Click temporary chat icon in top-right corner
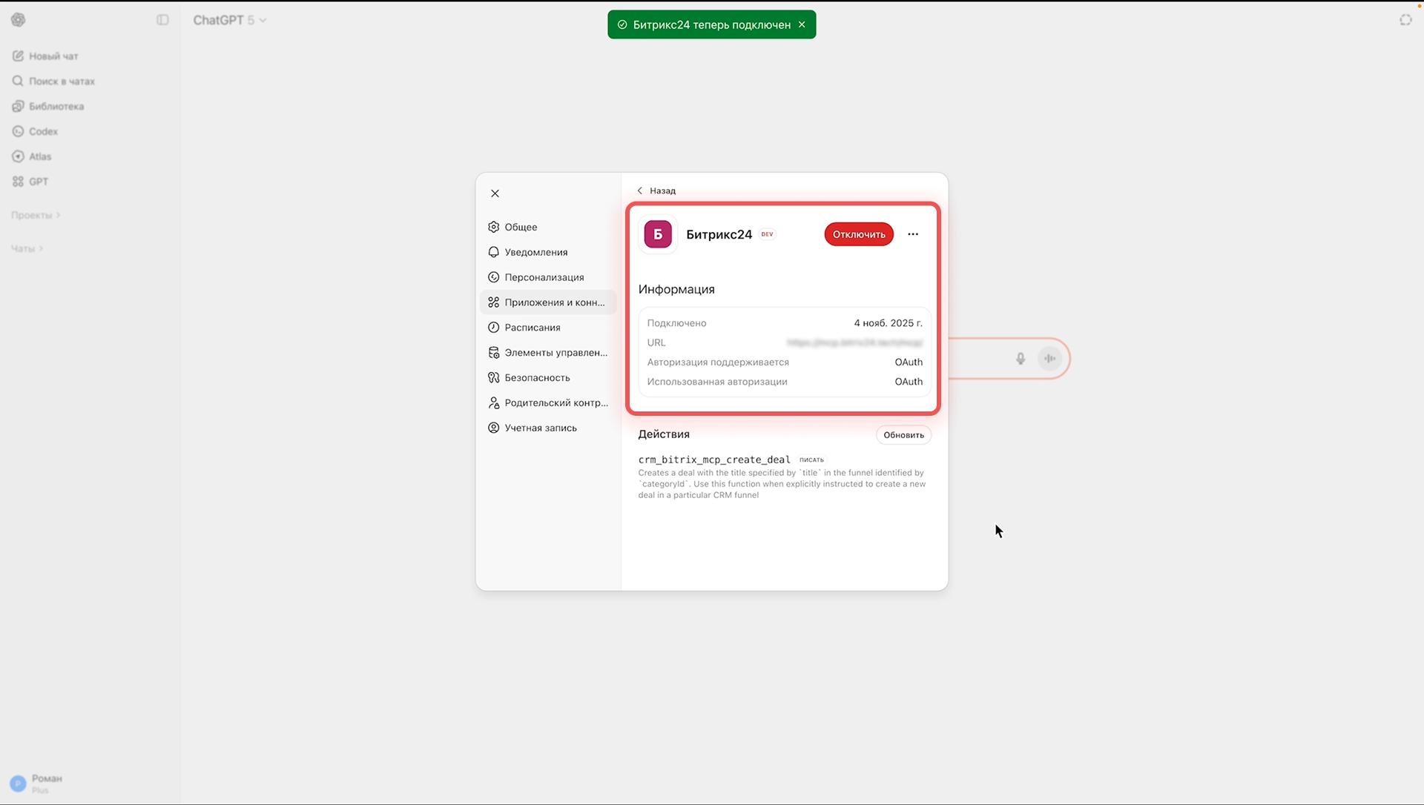The width and height of the screenshot is (1424, 805). 1405,20
